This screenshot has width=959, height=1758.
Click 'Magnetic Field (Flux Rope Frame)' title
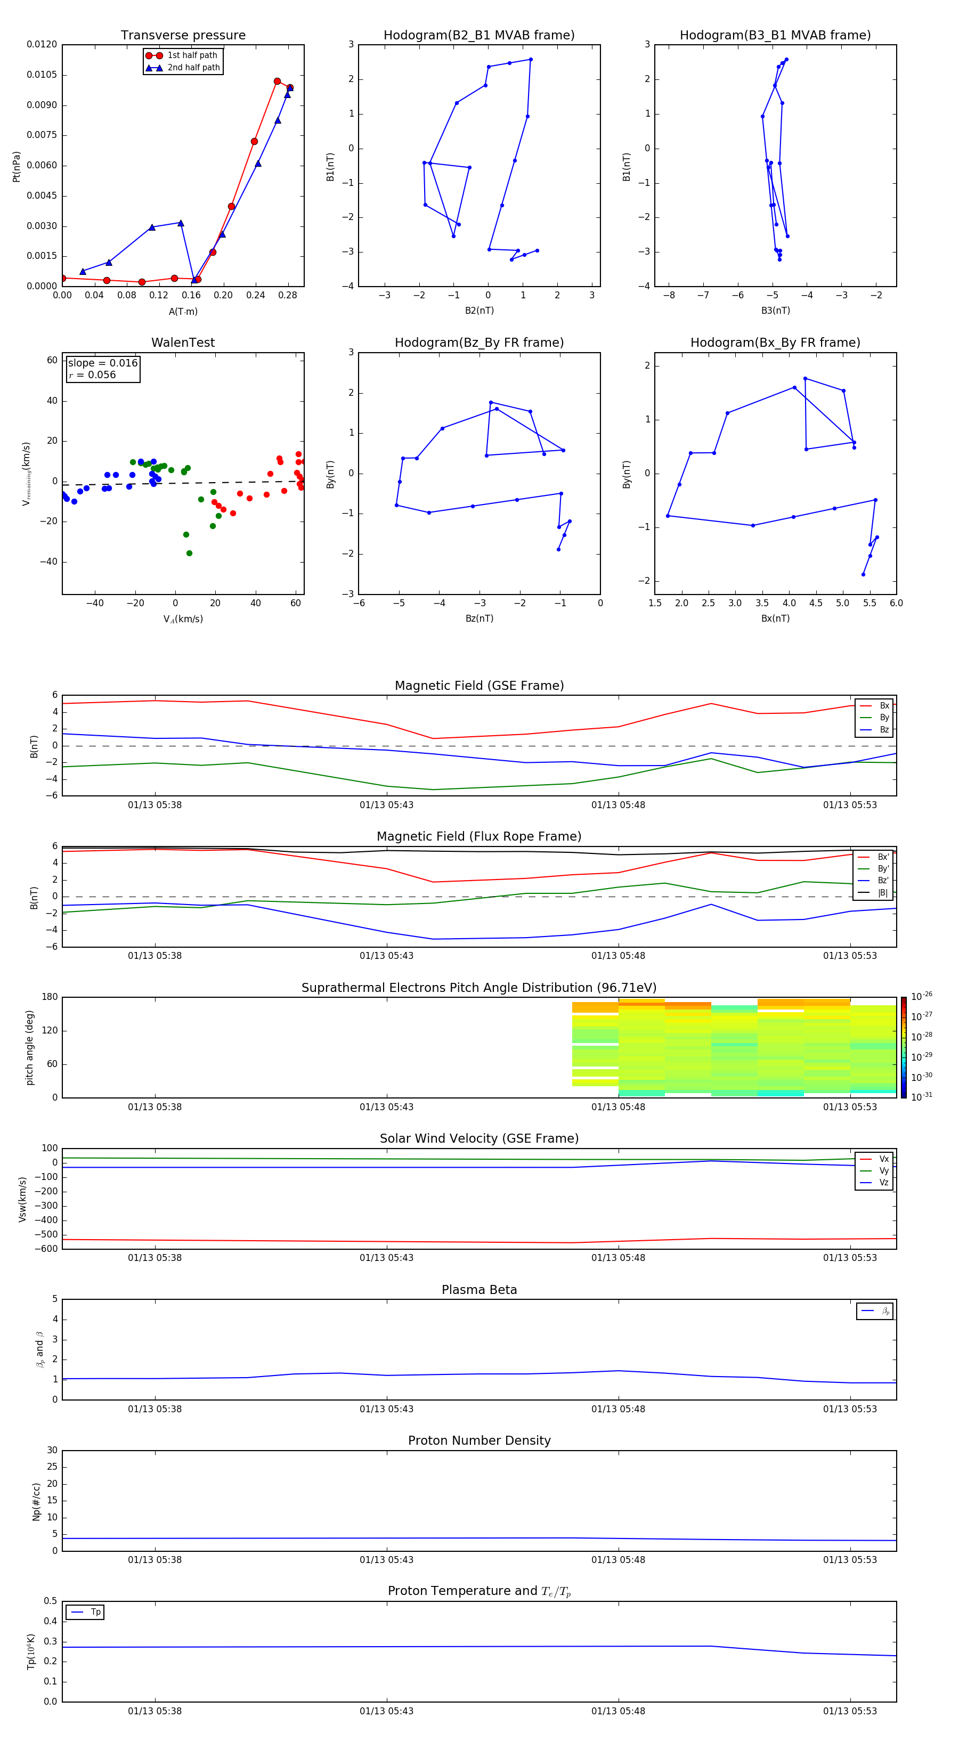click(x=479, y=837)
